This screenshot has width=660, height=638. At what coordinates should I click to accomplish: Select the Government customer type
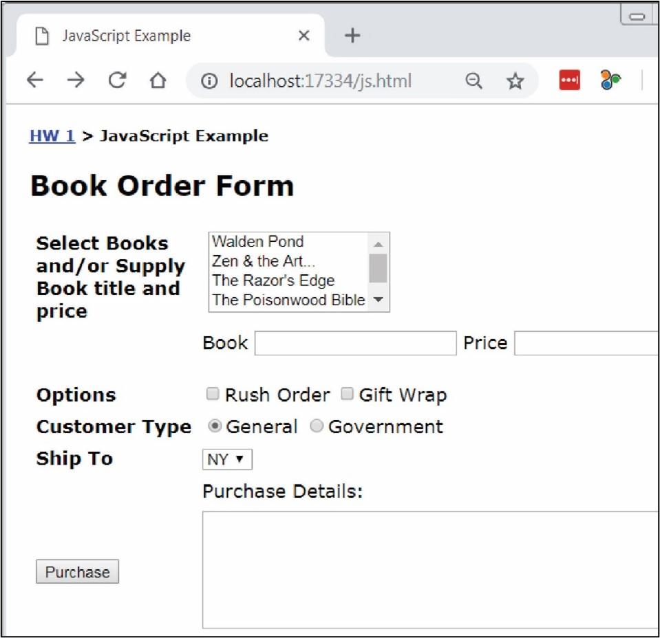click(316, 426)
